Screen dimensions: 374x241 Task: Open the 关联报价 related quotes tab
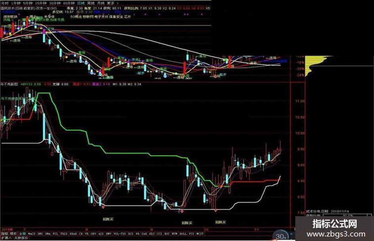tap(21, 238)
